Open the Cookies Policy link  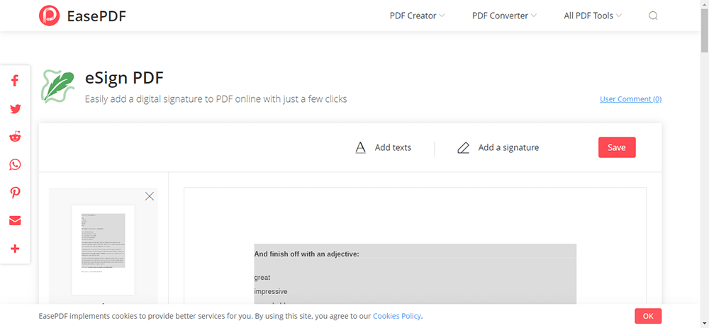tap(397, 316)
